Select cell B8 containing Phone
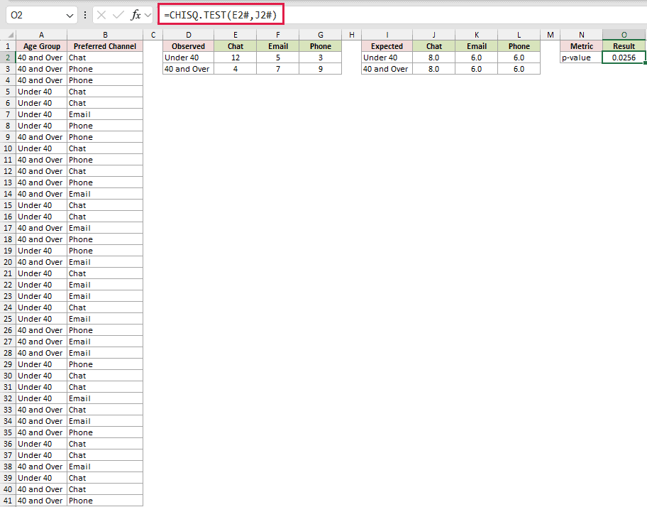 [x=105, y=126]
